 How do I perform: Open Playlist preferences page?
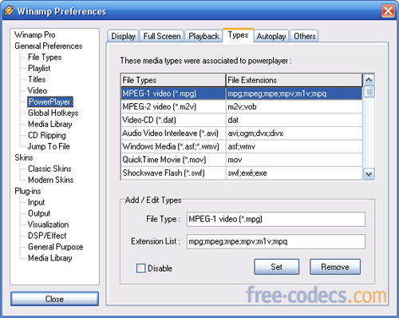pyautogui.click(x=39, y=68)
